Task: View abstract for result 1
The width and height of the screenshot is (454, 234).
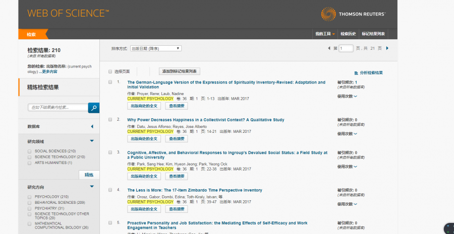Action: [177, 106]
